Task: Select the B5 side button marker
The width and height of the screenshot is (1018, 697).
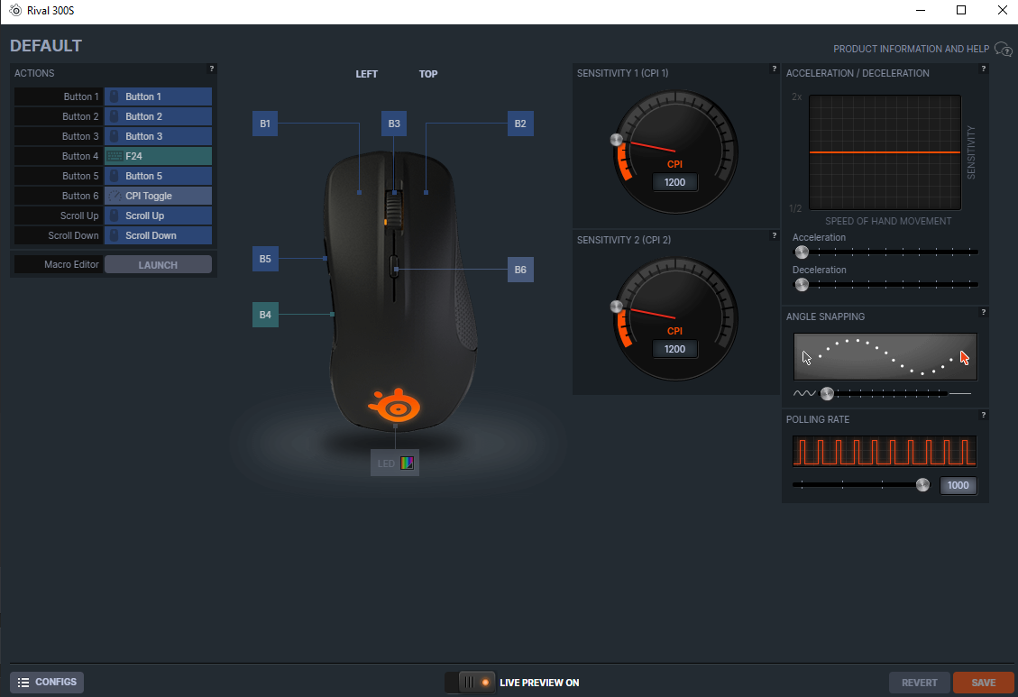Action: 265,259
